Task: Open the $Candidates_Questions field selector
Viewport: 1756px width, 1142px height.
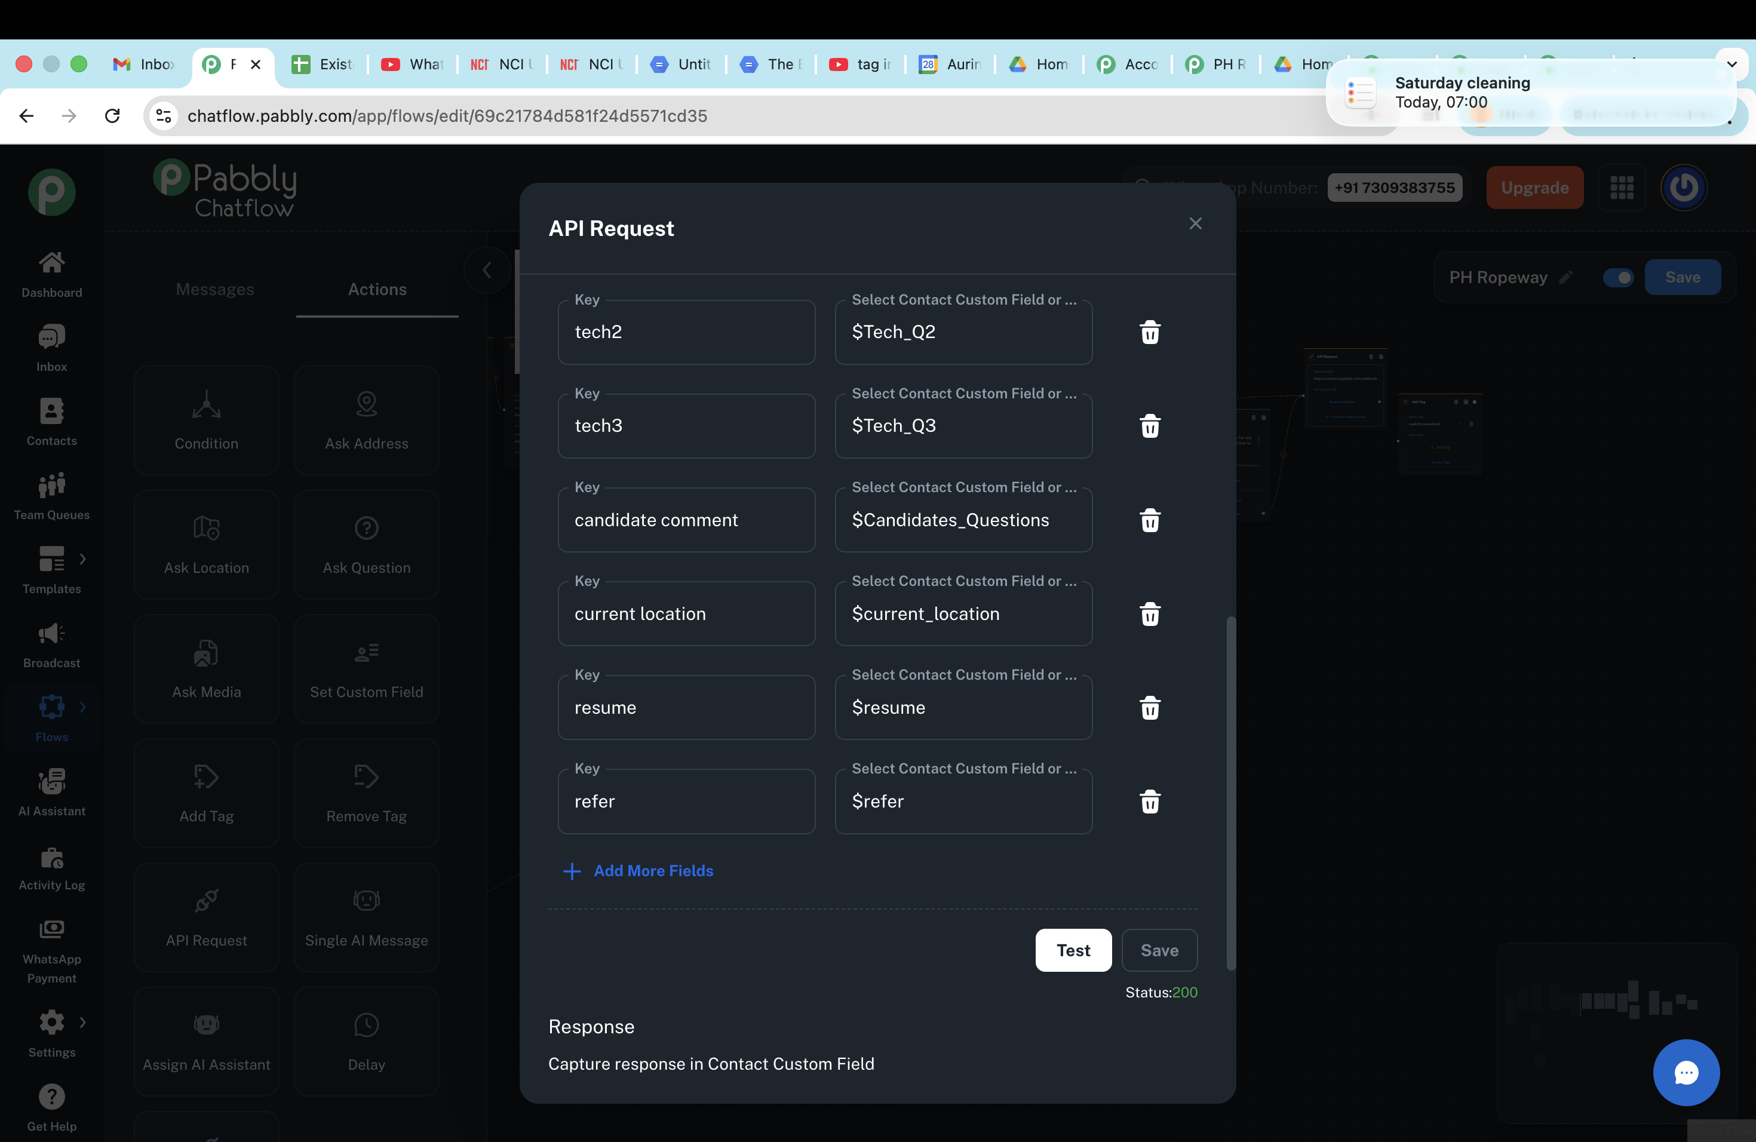Action: [x=963, y=520]
